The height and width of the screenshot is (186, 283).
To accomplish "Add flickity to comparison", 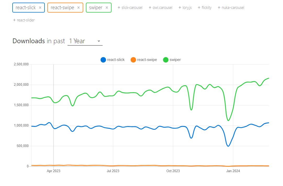I will [x=204, y=8].
